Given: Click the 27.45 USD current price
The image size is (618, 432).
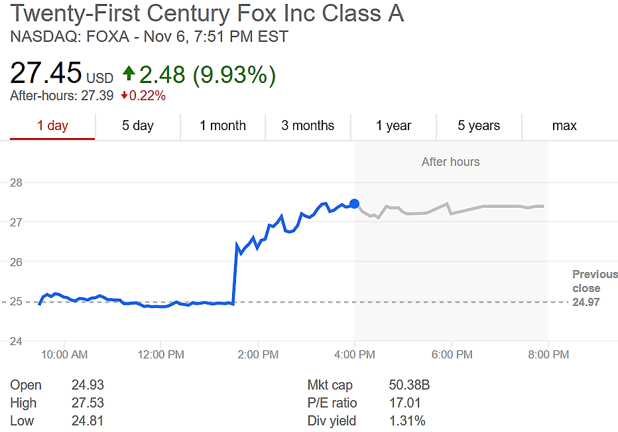Looking at the screenshot, I should pyautogui.click(x=62, y=74).
